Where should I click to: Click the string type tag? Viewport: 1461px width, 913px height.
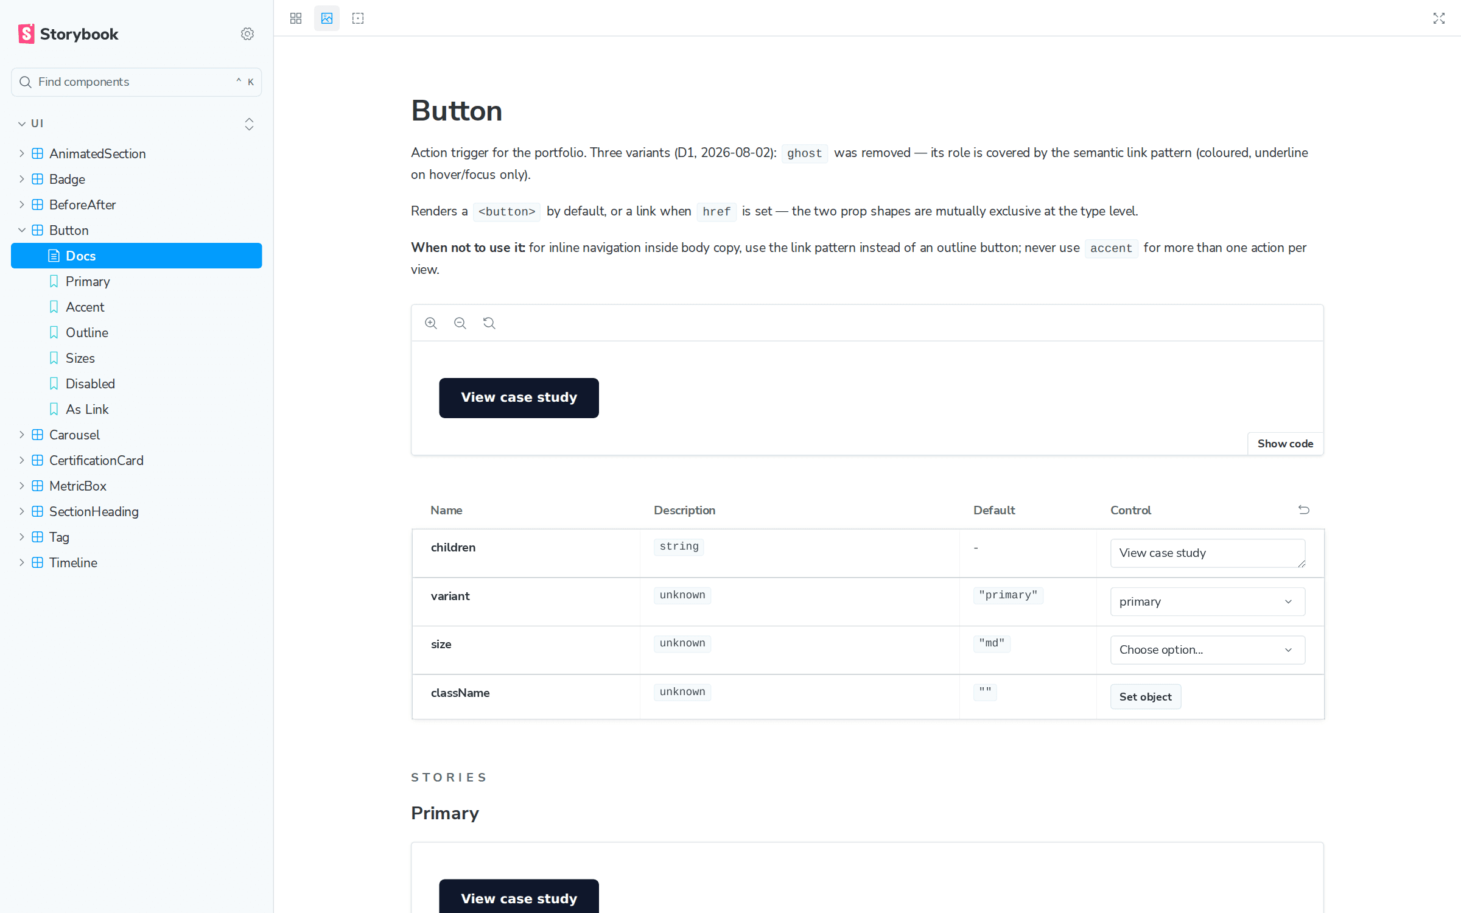point(679,547)
